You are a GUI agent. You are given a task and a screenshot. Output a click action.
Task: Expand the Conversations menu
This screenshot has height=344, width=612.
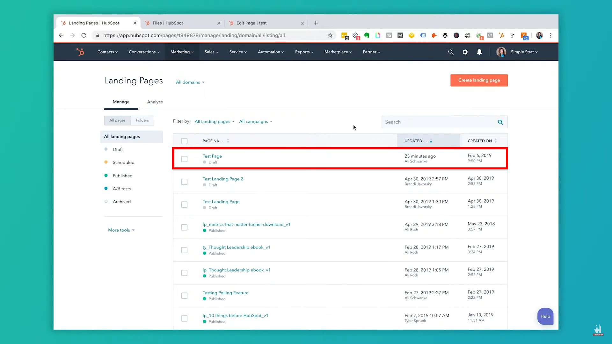coord(144,52)
